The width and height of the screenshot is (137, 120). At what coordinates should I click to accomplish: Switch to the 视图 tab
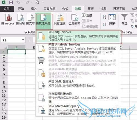click(103, 9)
